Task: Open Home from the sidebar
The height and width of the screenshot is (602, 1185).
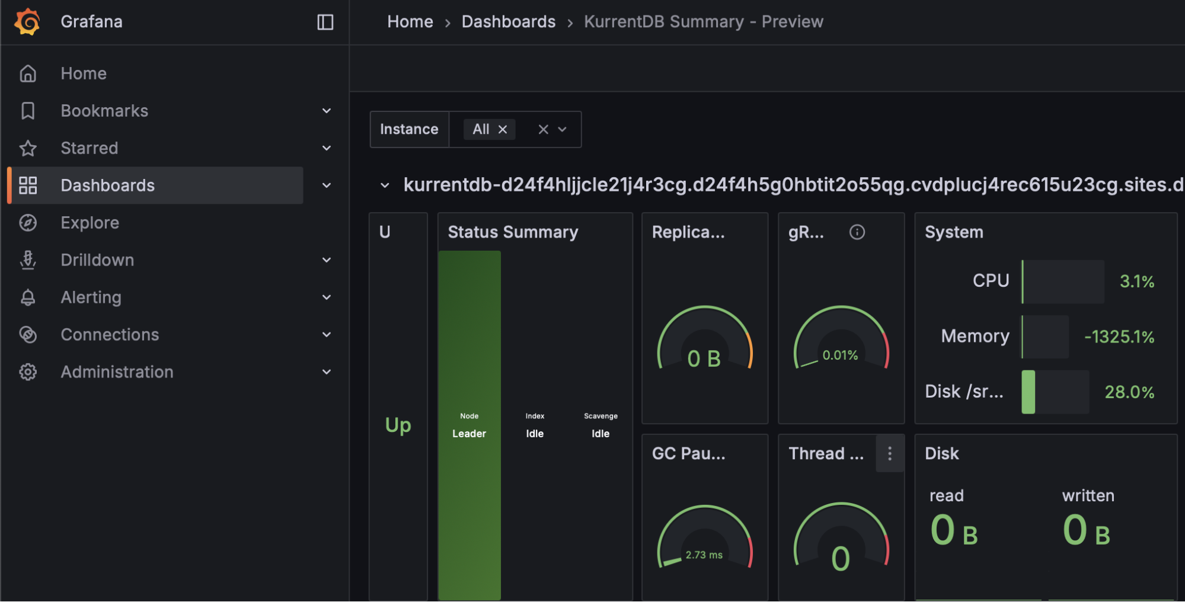Action: click(x=83, y=73)
